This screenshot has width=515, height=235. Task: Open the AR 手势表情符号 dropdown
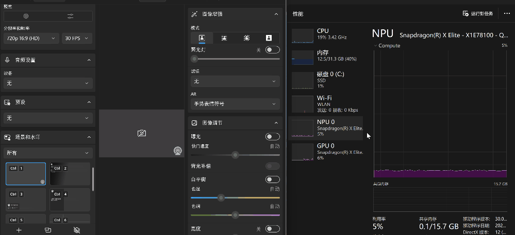[x=235, y=104]
